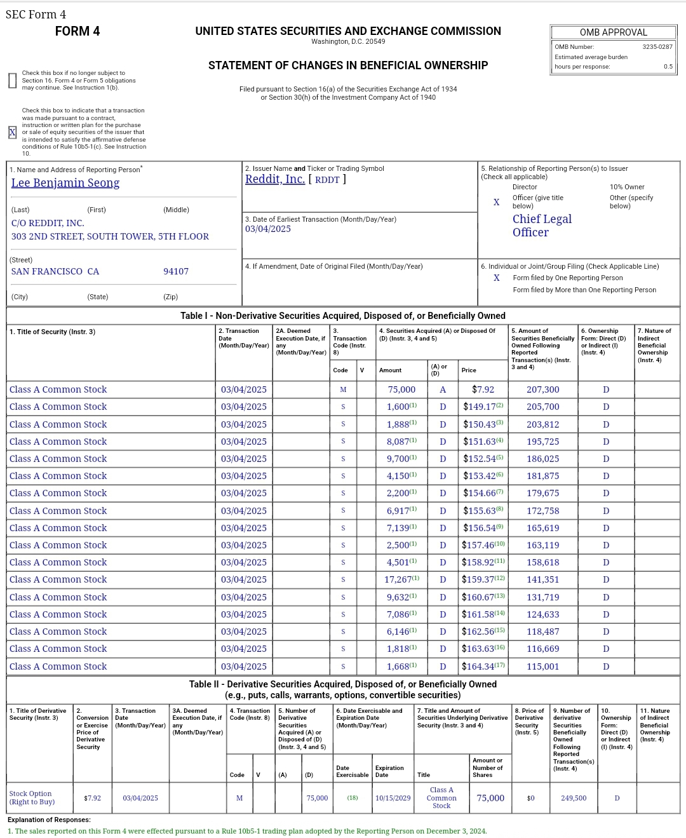Screen dimensions: 686x838
Task: Check the no longer subject to Section 16 box
Action: tap(12, 81)
